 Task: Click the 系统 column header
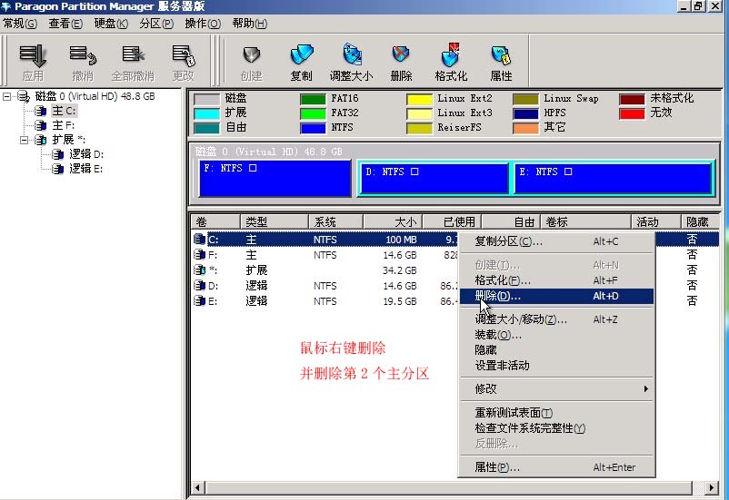coord(335,222)
